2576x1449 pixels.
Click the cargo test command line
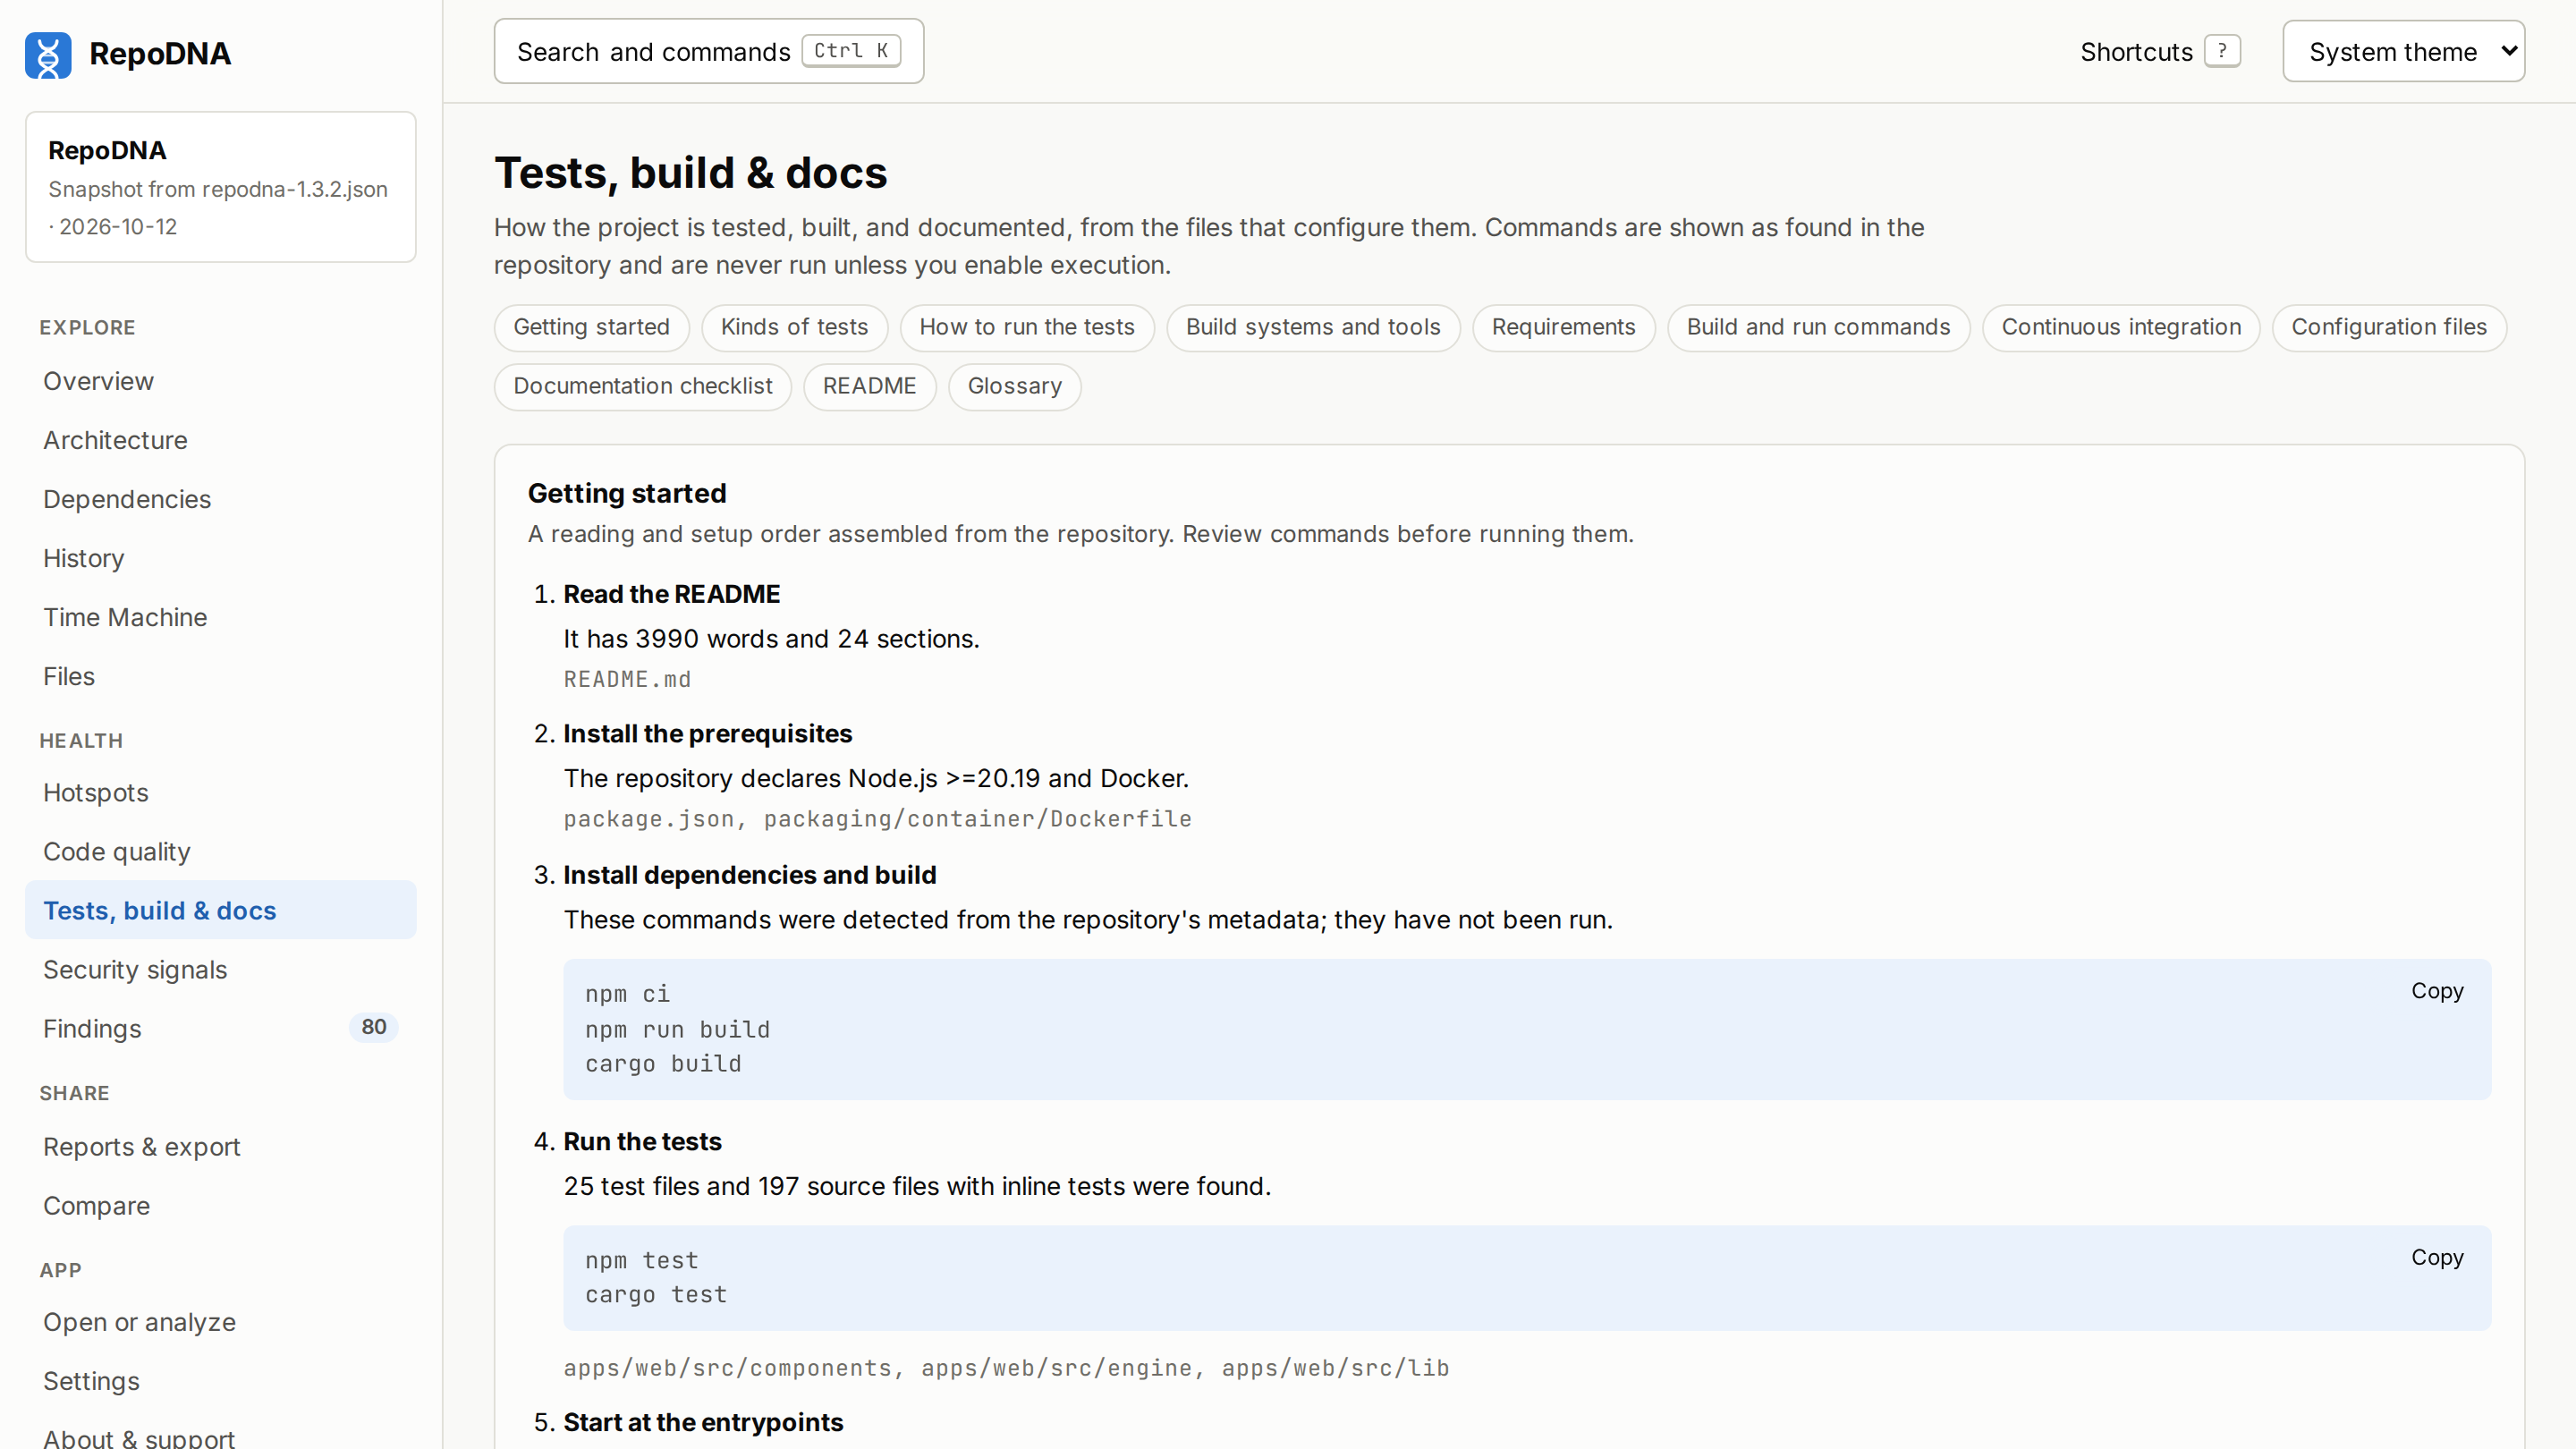(656, 1294)
